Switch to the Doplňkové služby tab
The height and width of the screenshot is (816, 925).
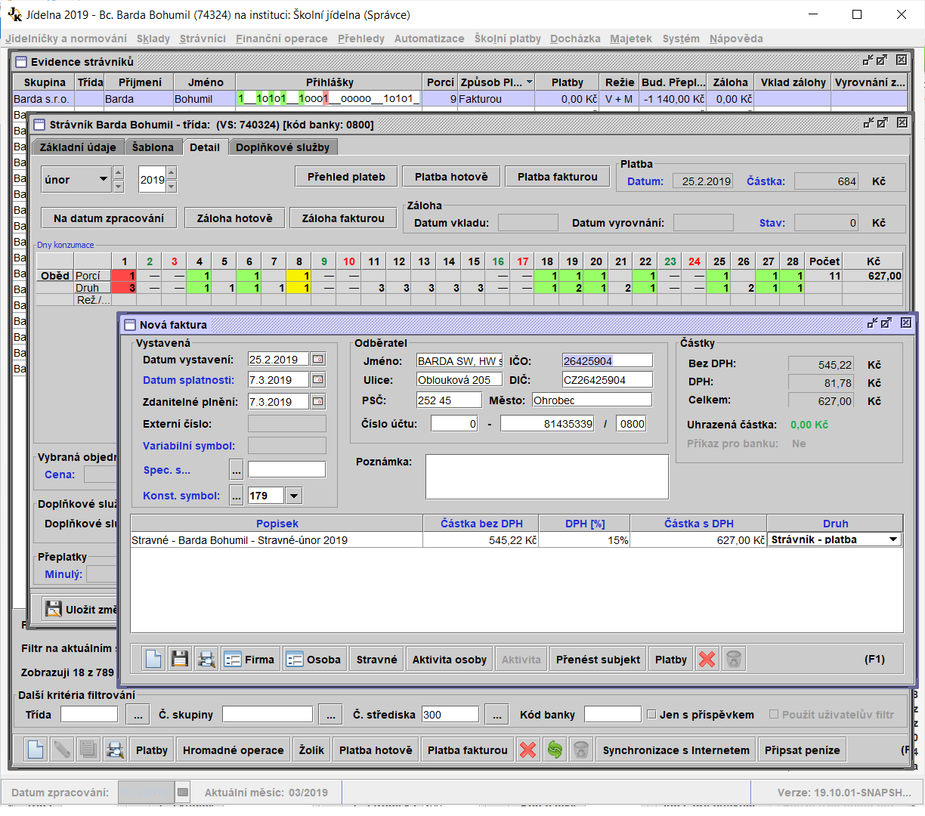point(282,147)
